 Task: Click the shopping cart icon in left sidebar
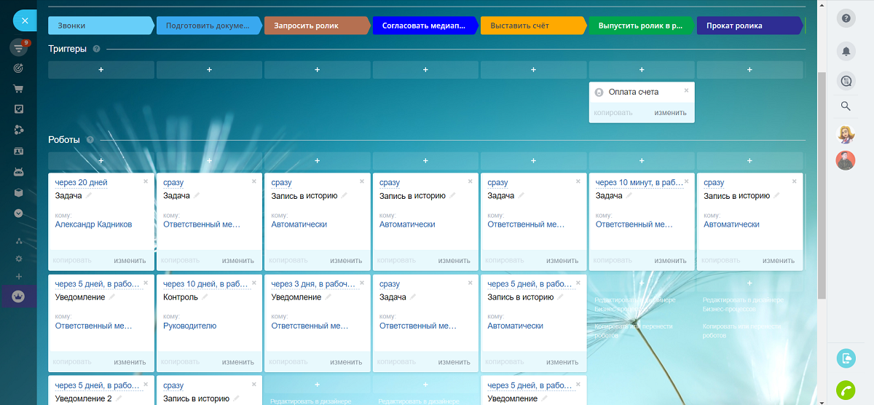[19, 89]
